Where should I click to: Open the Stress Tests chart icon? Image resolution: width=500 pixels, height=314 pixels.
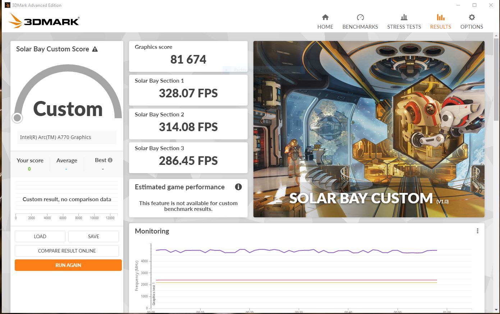(x=404, y=17)
